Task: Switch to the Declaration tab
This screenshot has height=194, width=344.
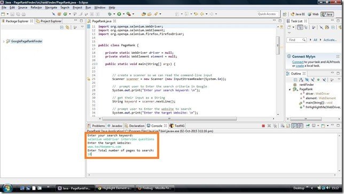Action: coord(135,126)
